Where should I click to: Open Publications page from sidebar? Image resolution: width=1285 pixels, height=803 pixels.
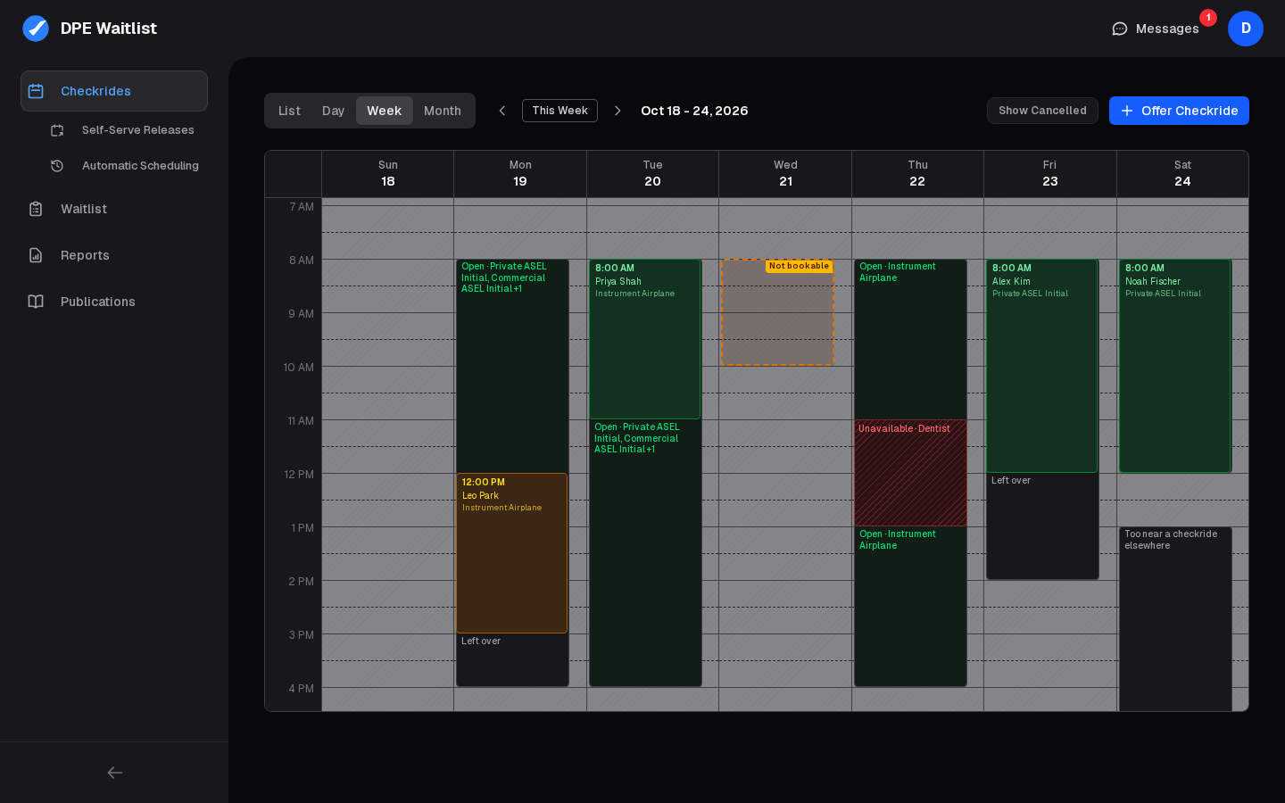pos(114,302)
